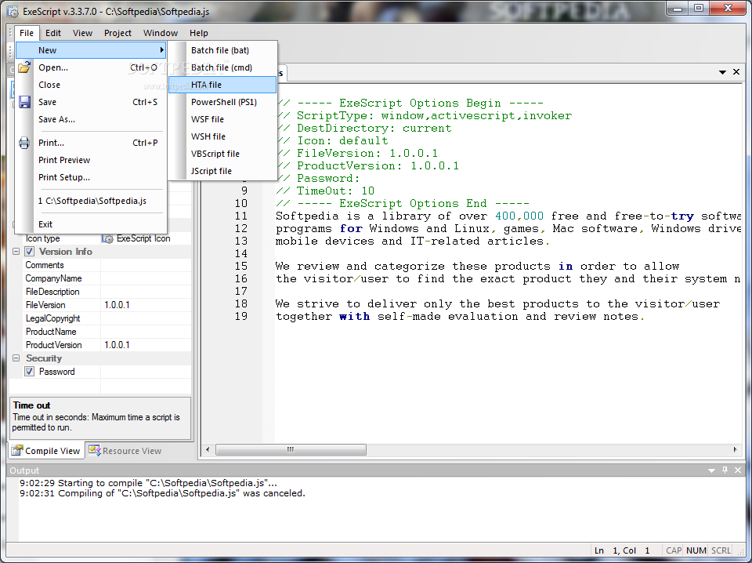This screenshot has height=563, width=752.
Task: Open the Project menu
Action: coord(117,33)
